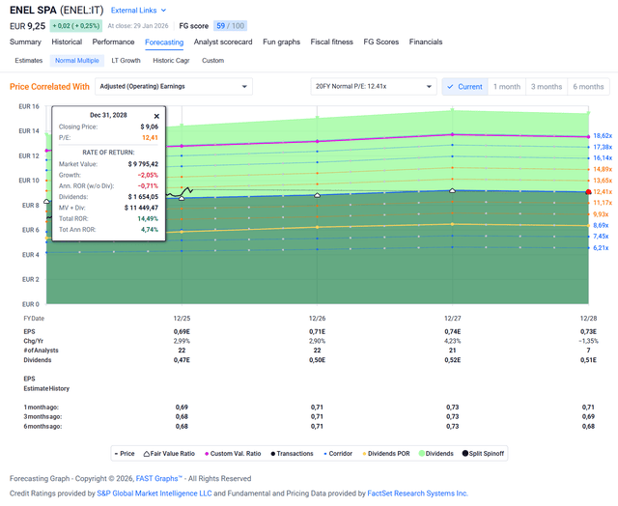This screenshot has height=506, width=618.
Task: Select the 7,45x multiple label
Action: click(x=601, y=237)
